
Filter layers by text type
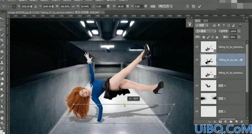click(224, 25)
